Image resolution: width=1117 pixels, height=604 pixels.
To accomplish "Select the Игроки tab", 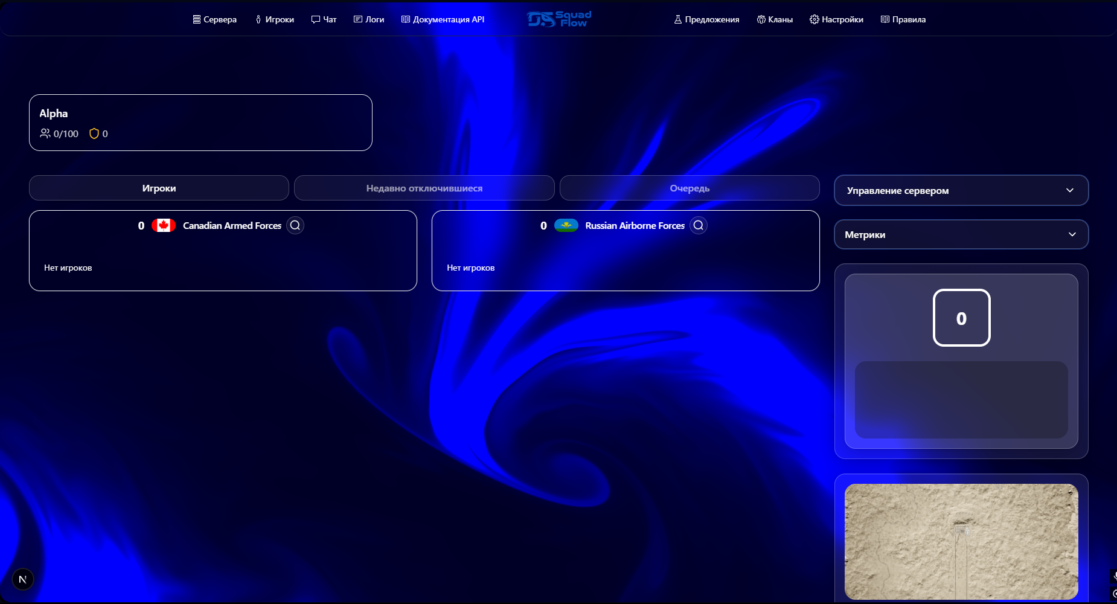I will [x=159, y=188].
